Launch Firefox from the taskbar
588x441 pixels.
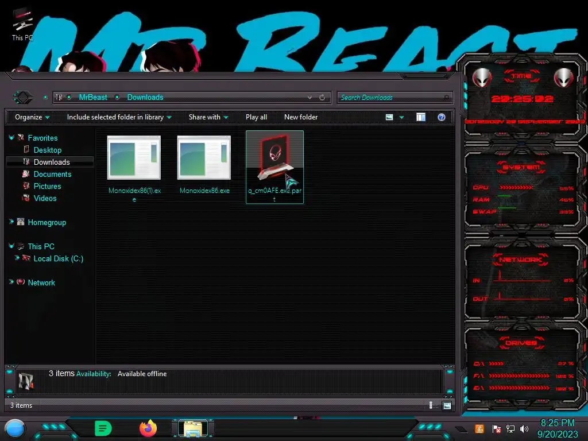pyautogui.click(x=148, y=428)
